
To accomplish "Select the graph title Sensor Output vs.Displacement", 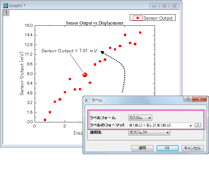I will pos(95,23).
